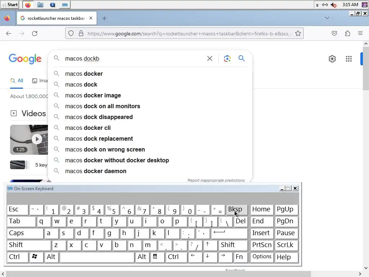Select suggestion 'macos docker'
The height and width of the screenshot is (277, 369).
pos(150,74)
